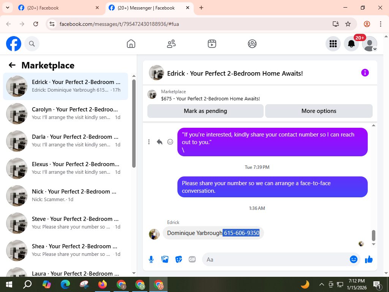This screenshot has width=389, height=292.
Task: Reload the page
Action: [x=36, y=24]
